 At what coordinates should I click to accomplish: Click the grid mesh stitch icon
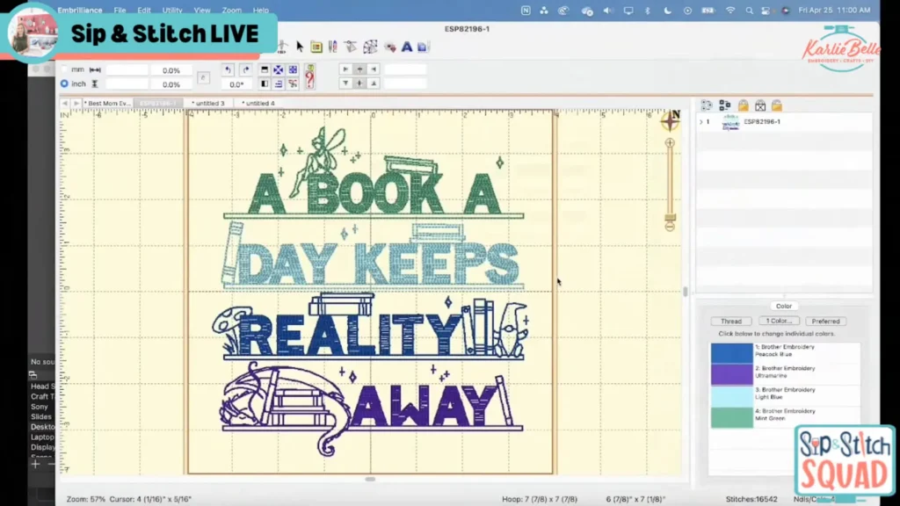(x=370, y=47)
